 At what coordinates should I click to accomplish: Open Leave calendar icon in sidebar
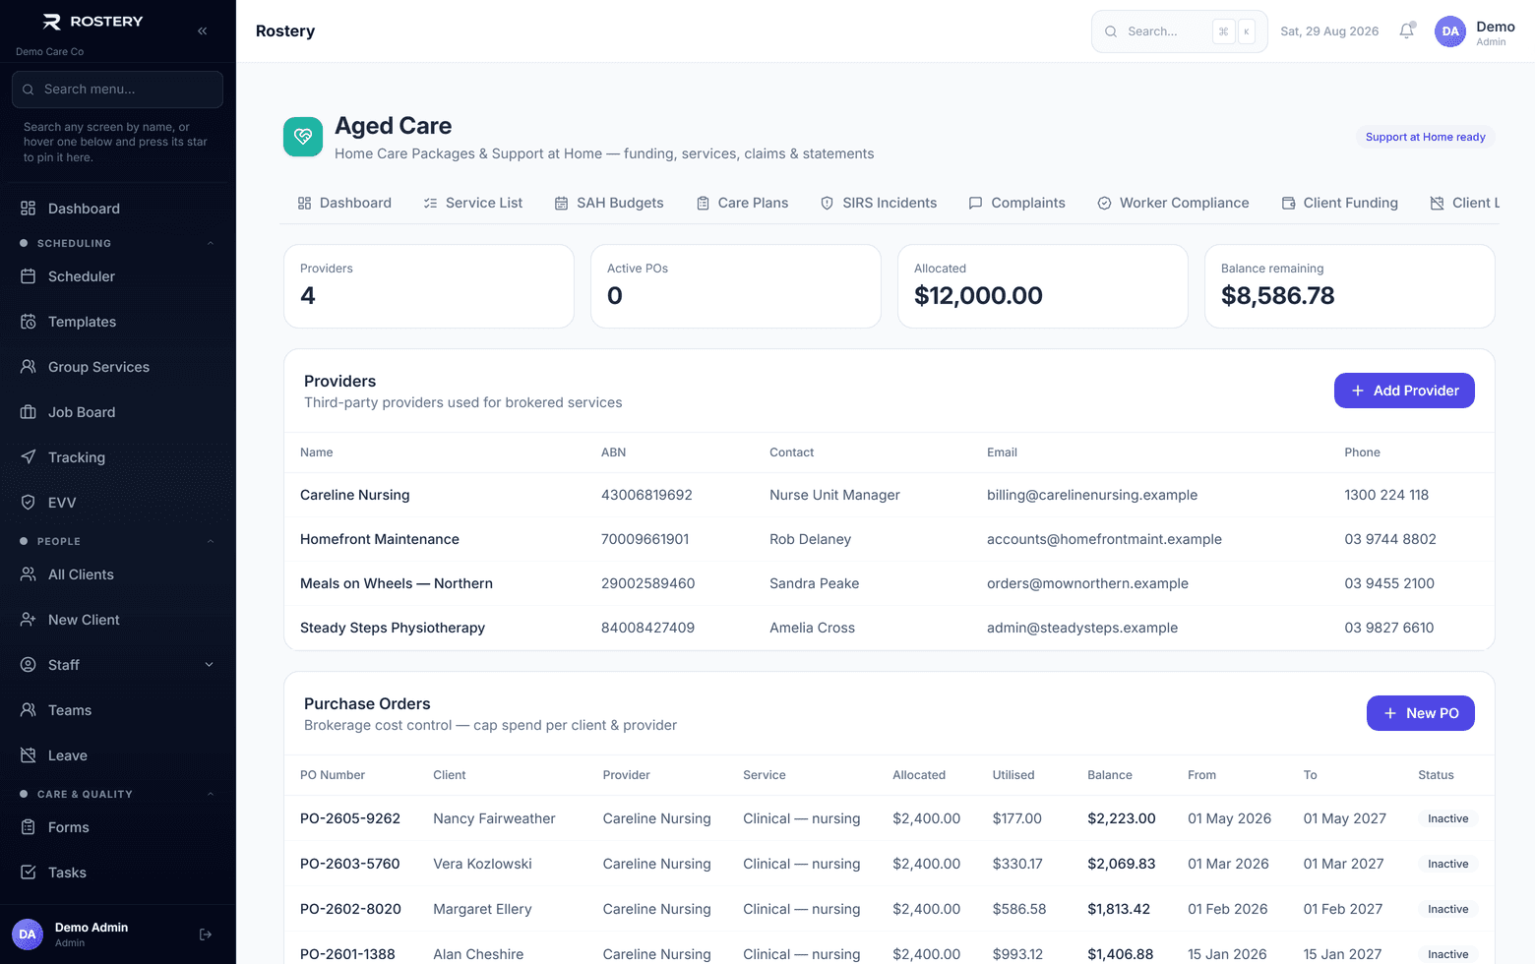(x=29, y=755)
